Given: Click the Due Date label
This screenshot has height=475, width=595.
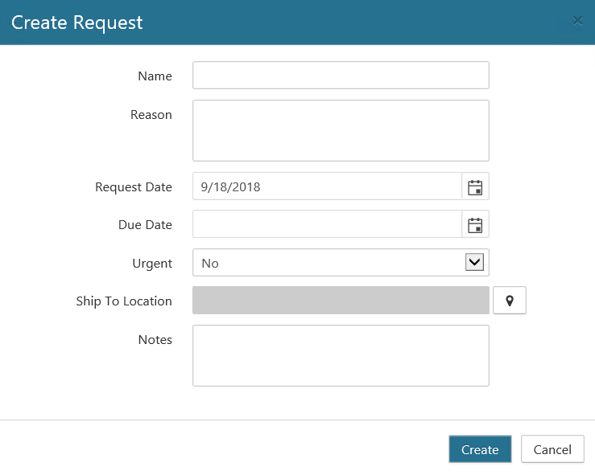Looking at the screenshot, I should coord(145,225).
